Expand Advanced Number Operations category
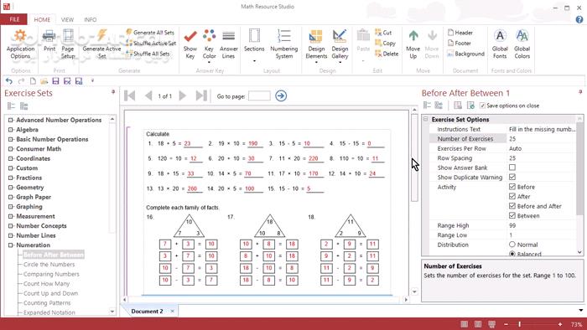The image size is (587, 330). click(10, 120)
